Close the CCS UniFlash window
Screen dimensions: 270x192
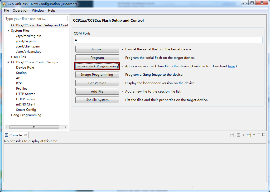pos(262,3)
